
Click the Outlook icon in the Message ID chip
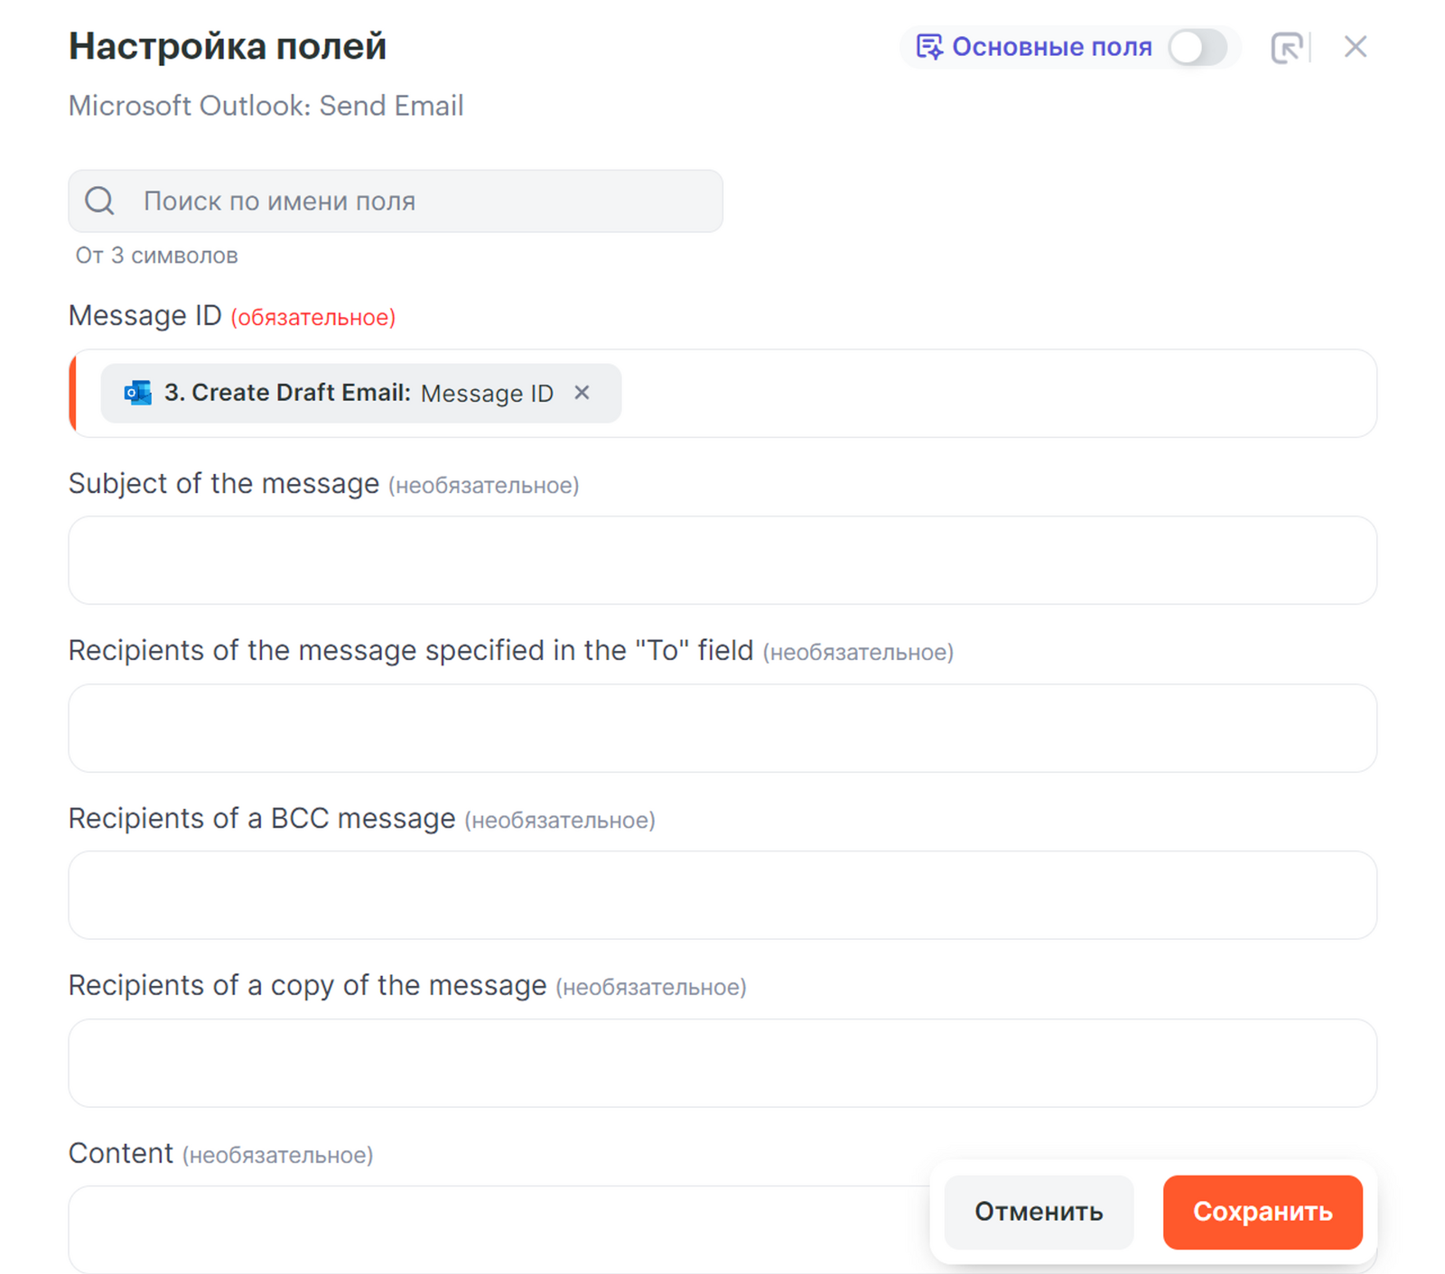coord(138,393)
